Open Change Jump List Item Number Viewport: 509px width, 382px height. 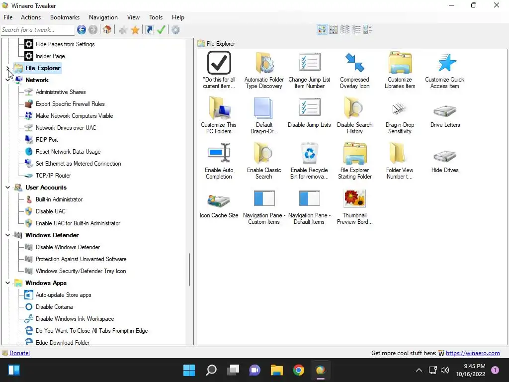pyautogui.click(x=309, y=70)
